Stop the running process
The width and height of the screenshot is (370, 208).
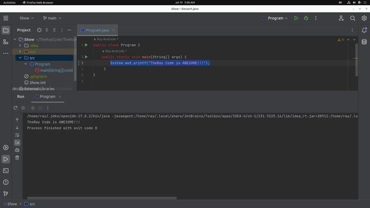coord(23,108)
